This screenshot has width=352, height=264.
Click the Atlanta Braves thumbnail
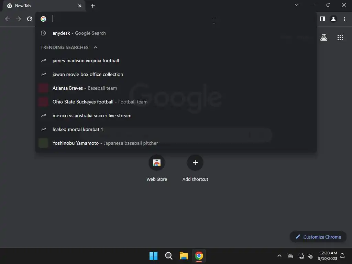[x=43, y=88]
